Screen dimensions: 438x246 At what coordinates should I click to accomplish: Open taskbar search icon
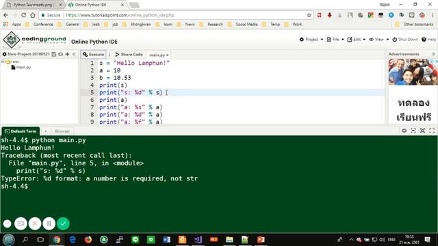pyautogui.click(x=25, y=240)
